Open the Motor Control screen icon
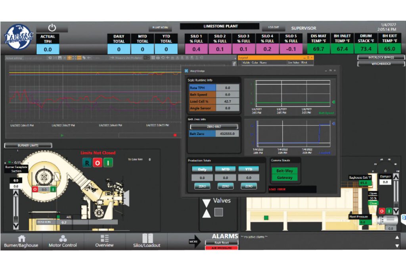 click(x=63, y=238)
